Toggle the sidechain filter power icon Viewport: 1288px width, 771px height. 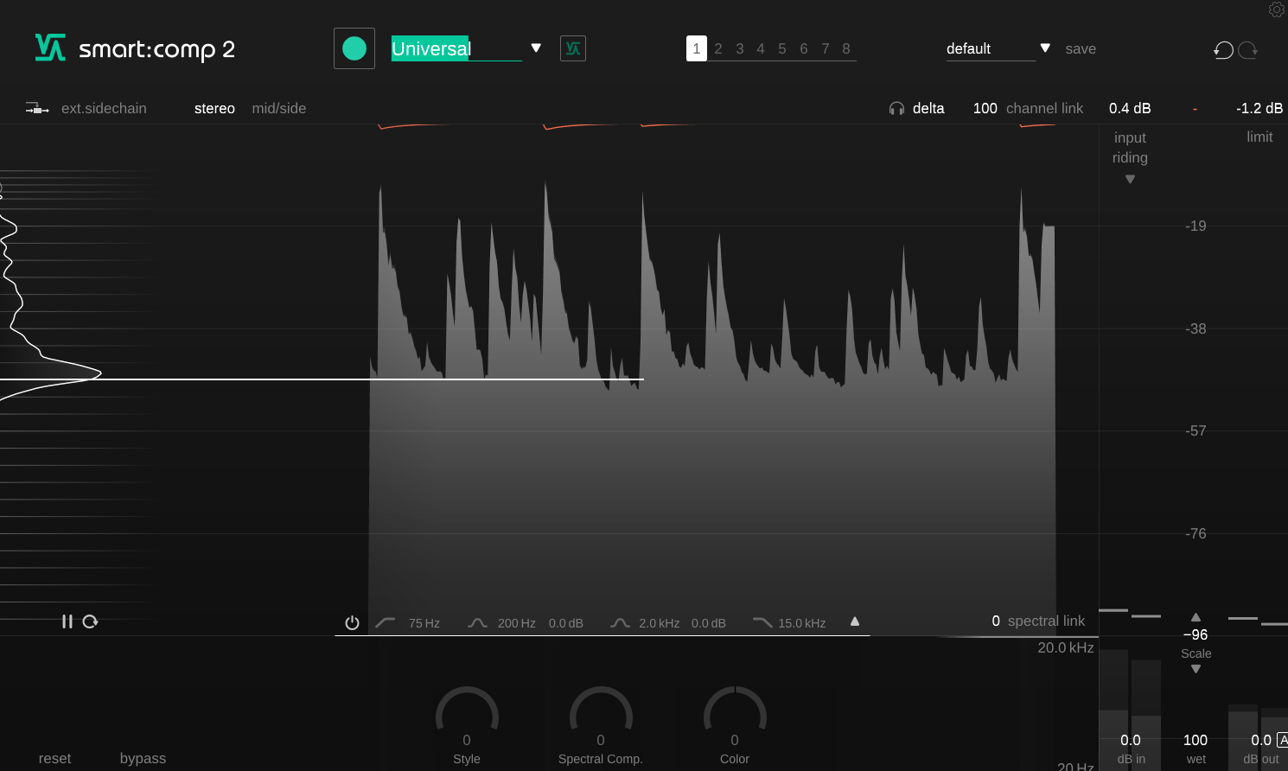point(352,622)
